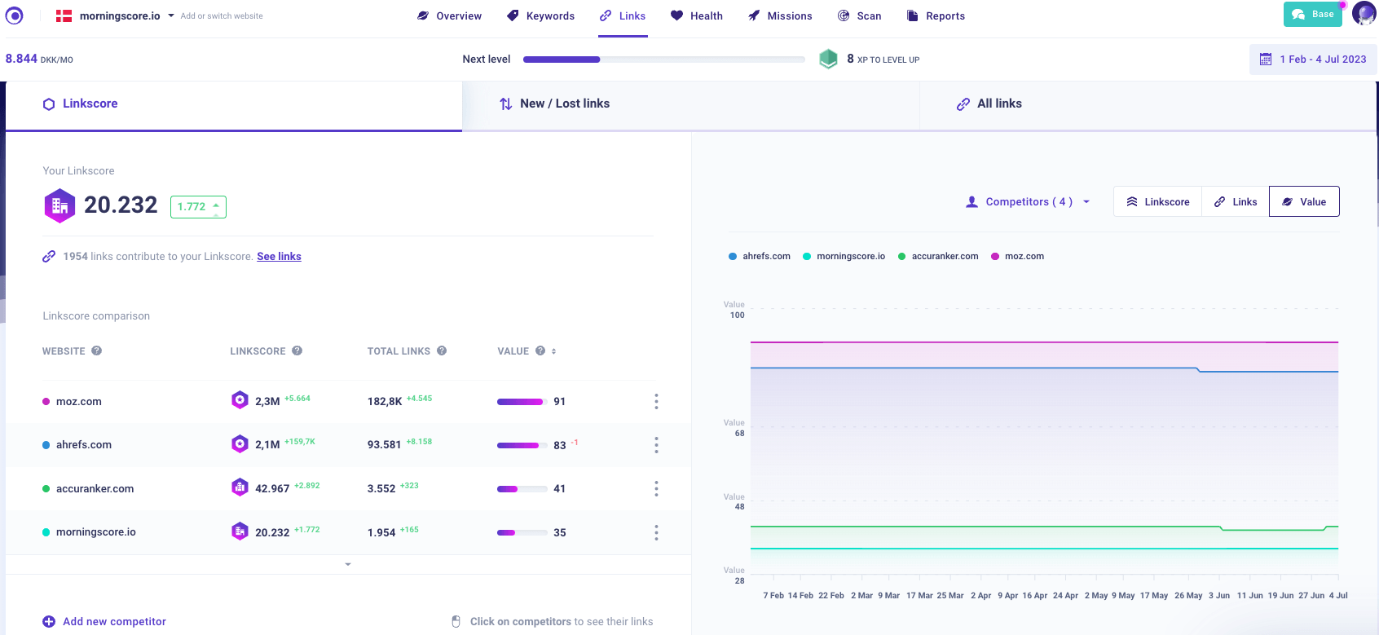Click ahrefs.com Linkscore badge icon
The width and height of the screenshot is (1379, 635).
coord(240,443)
